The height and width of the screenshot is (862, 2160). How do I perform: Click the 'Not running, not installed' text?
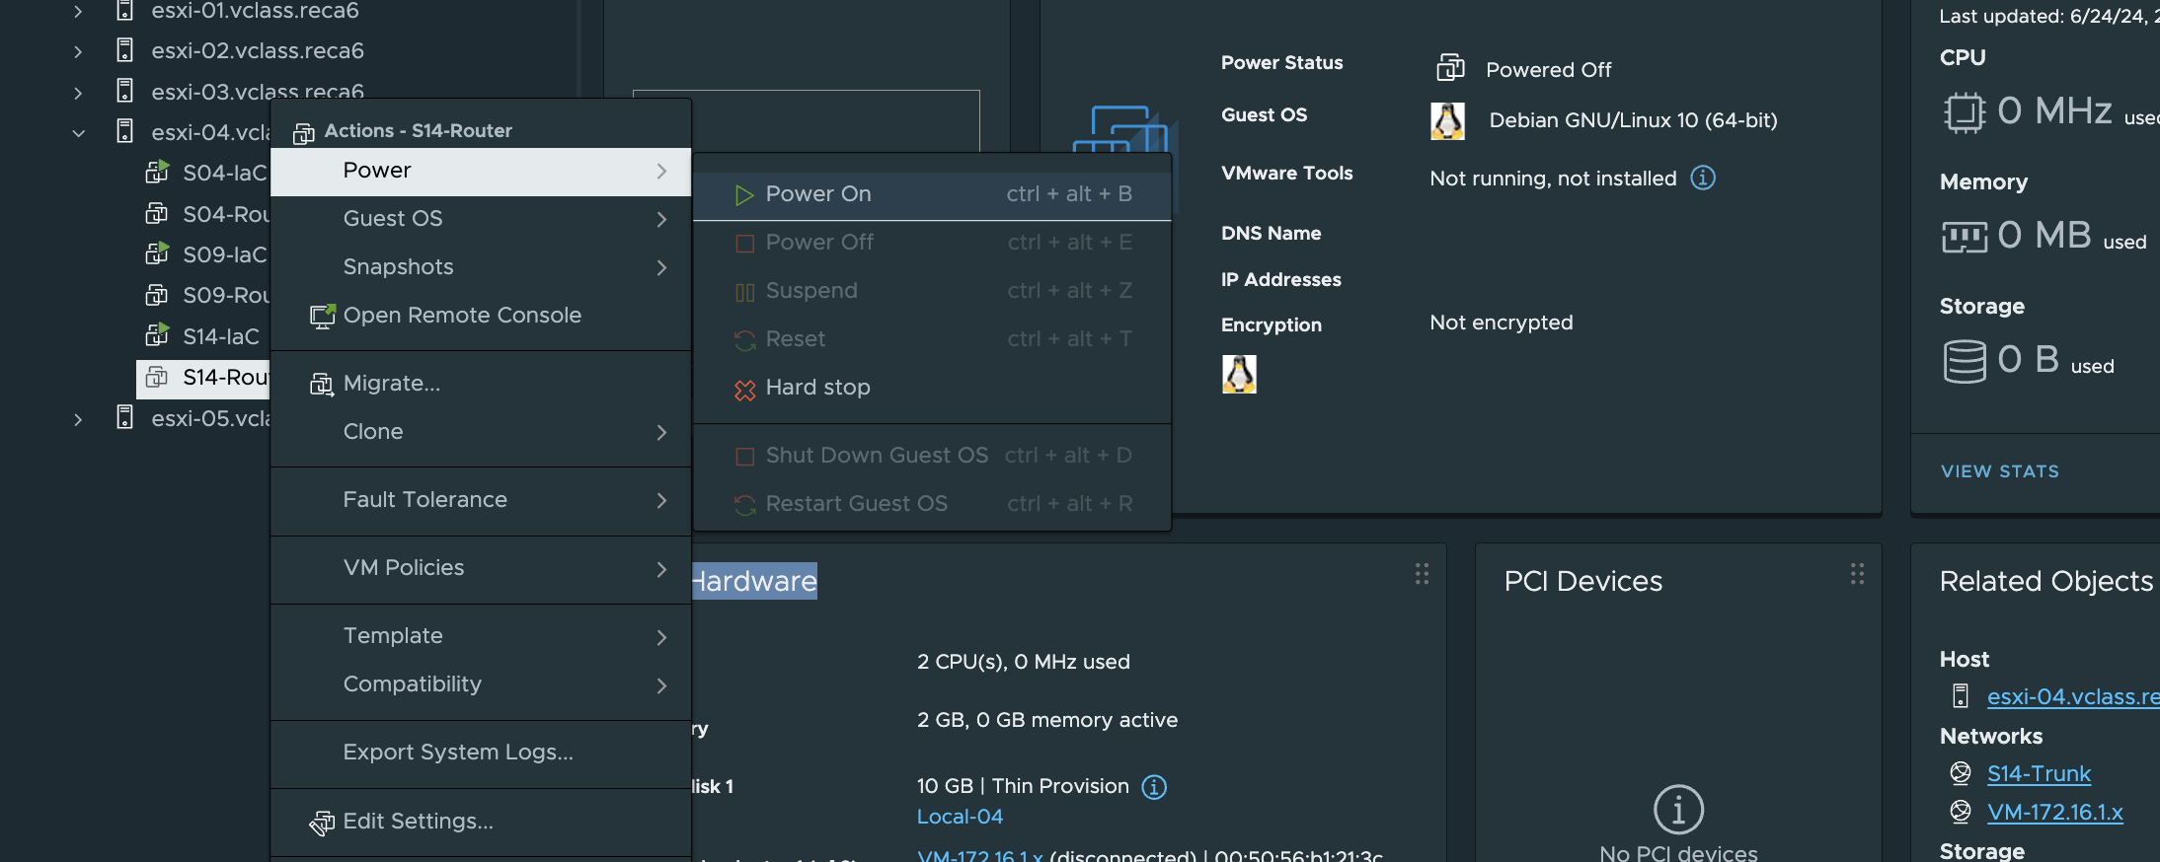point(1553,179)
